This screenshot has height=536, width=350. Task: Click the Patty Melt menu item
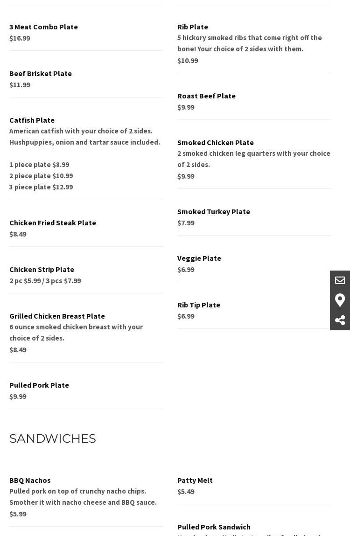(x=195, y=480)
